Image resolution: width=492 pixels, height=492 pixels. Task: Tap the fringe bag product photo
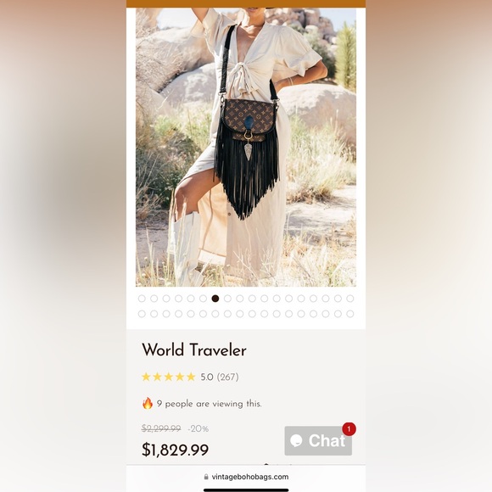click(x=246, y=147)
